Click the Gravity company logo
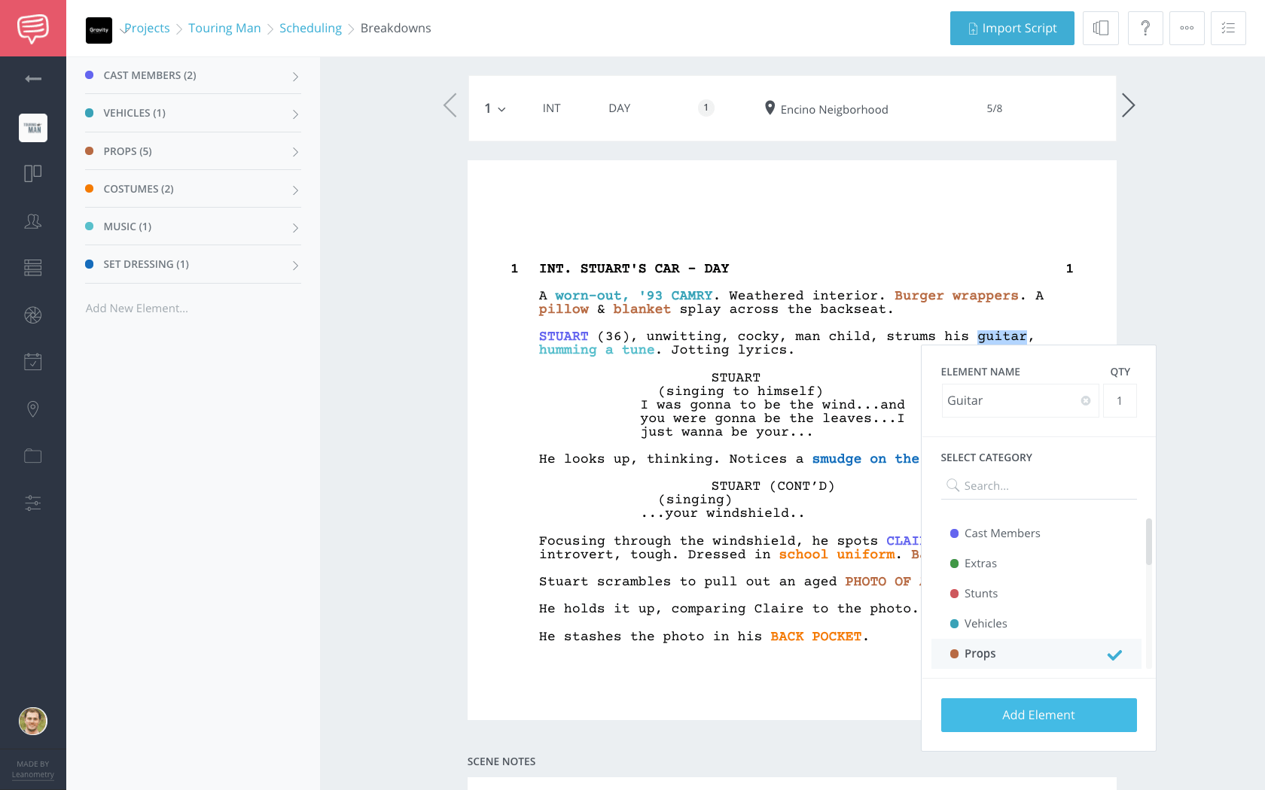Viewport: 1265px width, 790px height. (99, 30)
